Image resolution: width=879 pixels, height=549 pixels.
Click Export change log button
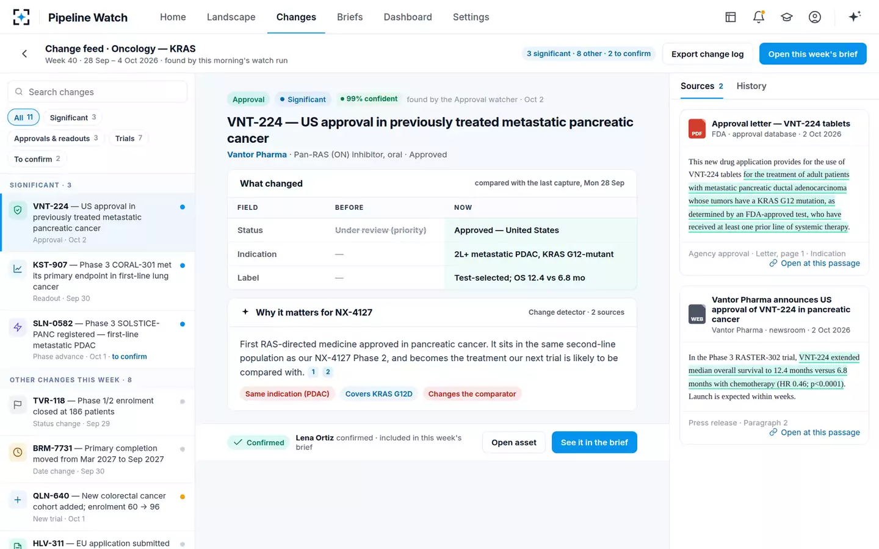pyautogui.click(x=707, y=54)
